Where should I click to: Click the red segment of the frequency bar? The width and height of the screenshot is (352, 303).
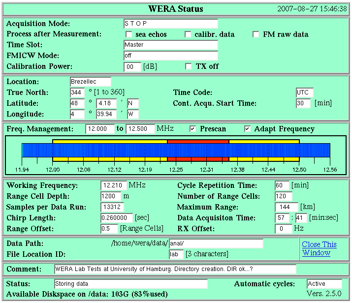[x=198, y=142]
